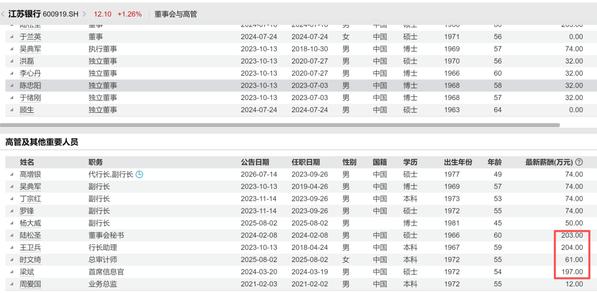
Task: Sort by the 年龄 column header
Action: pos(495,163)
